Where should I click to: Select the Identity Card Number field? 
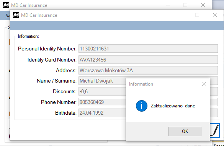click(148, 60)
